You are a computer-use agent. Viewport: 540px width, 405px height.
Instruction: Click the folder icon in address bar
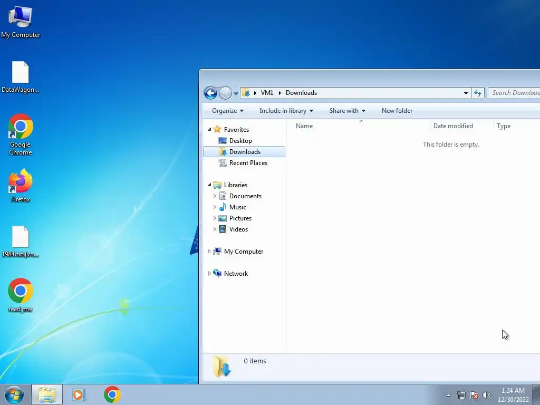point(246,93)
